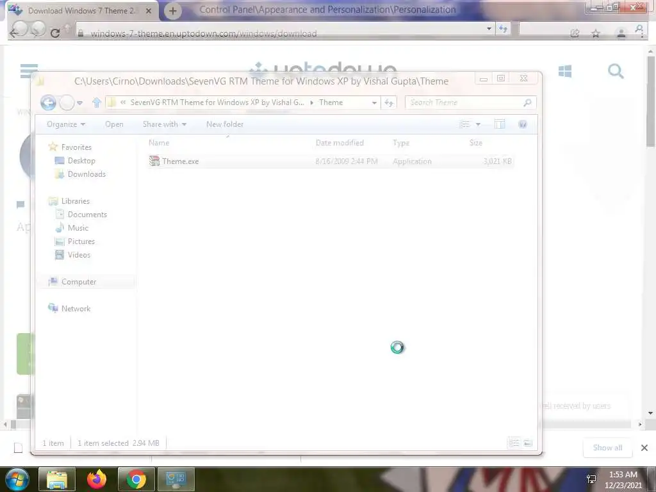Switch to details view icon in status bar

coord(514,443)
